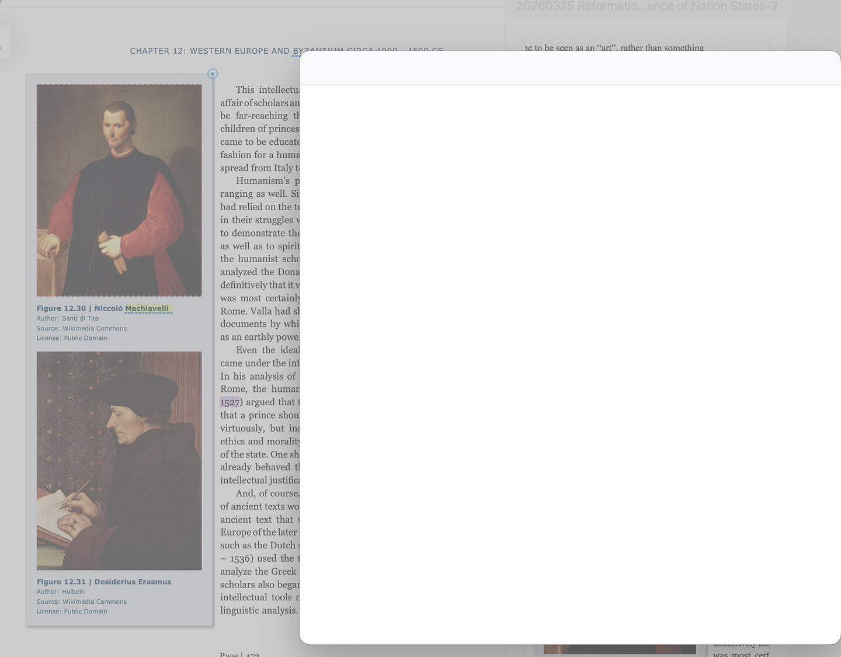Click "License: Public Domain" under the Erasmus figure
The height and width of the screenshot is (657, 841).
click(72, 611)
